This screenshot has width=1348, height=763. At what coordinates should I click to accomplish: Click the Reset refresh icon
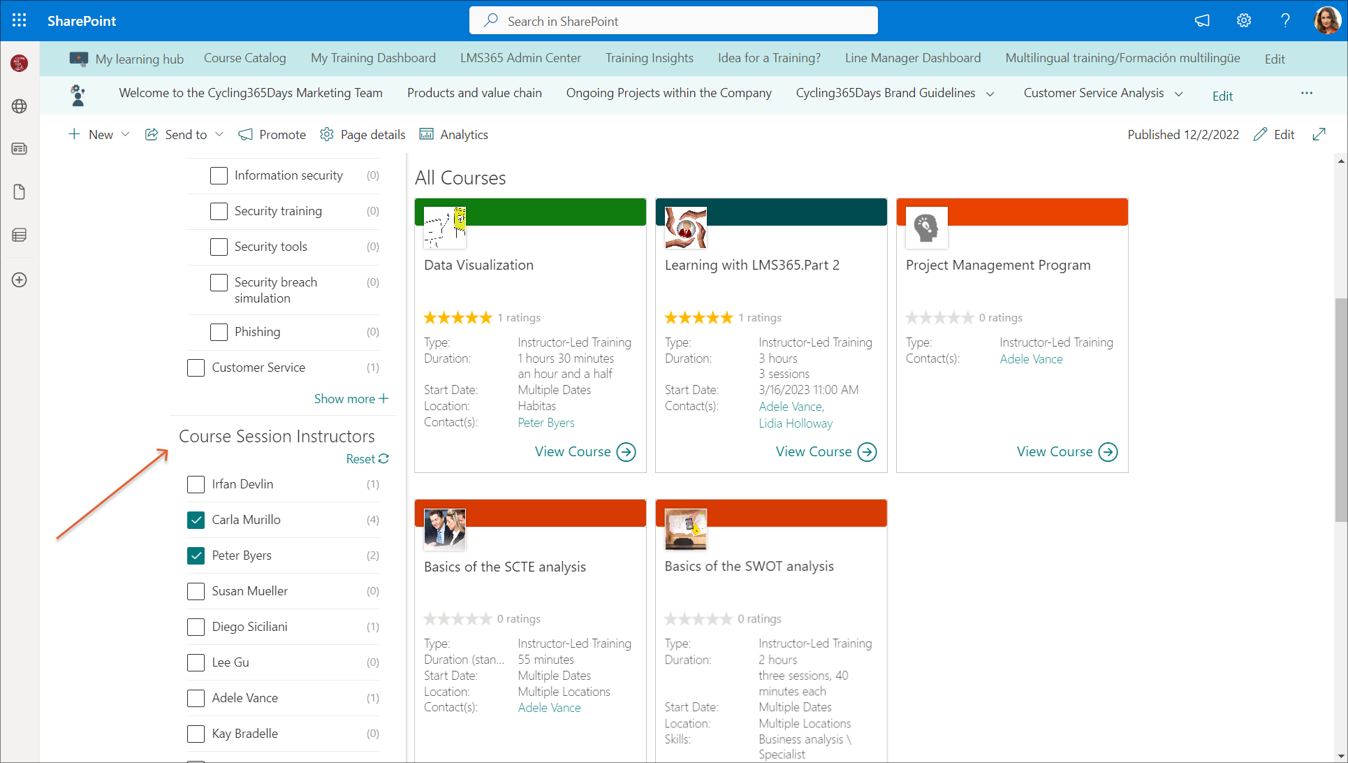pyautogui.click(x=383, y=458)
